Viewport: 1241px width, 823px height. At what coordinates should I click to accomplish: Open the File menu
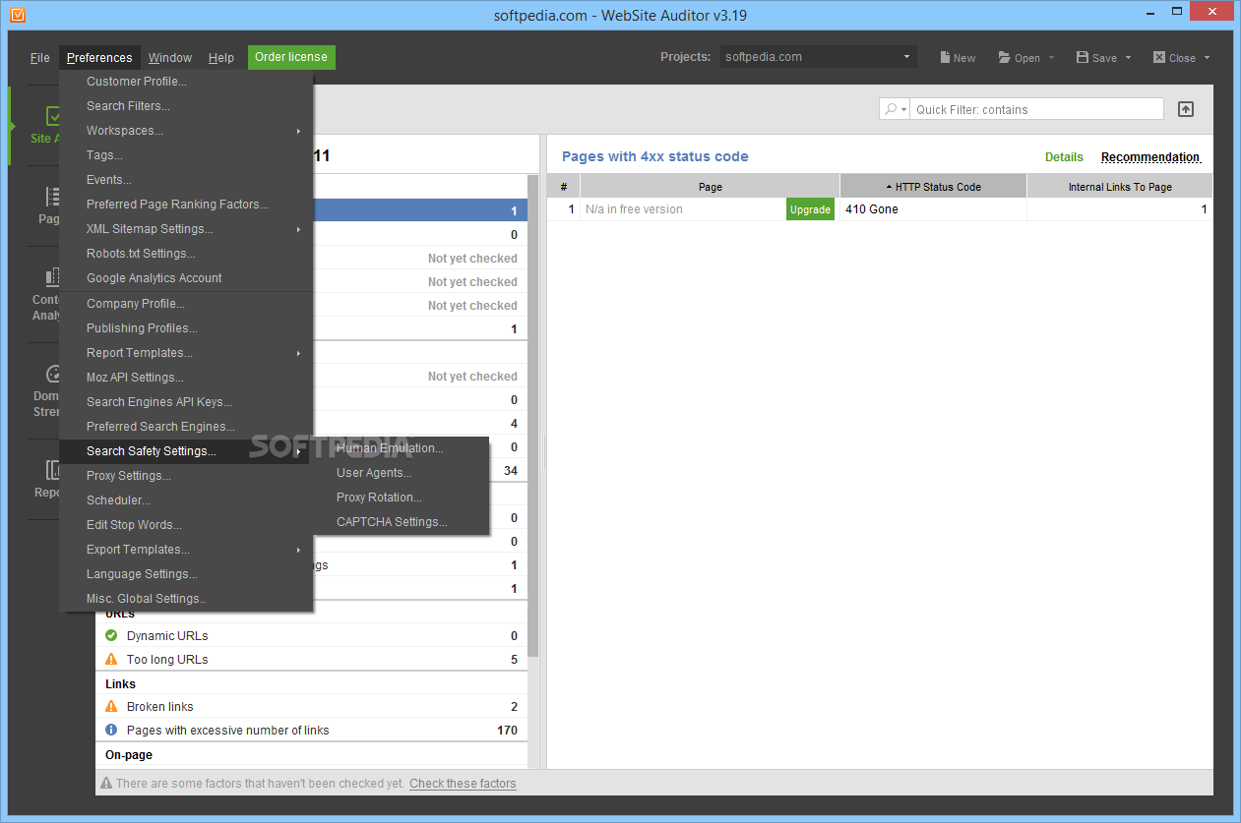pyautogui.click(x=39, y=58)
